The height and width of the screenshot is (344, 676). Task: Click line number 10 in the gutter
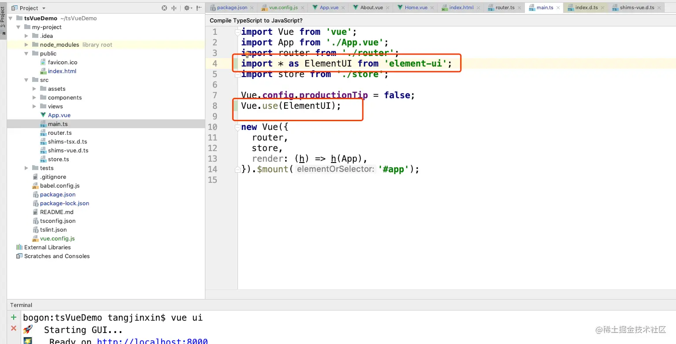tap(212, 127)
